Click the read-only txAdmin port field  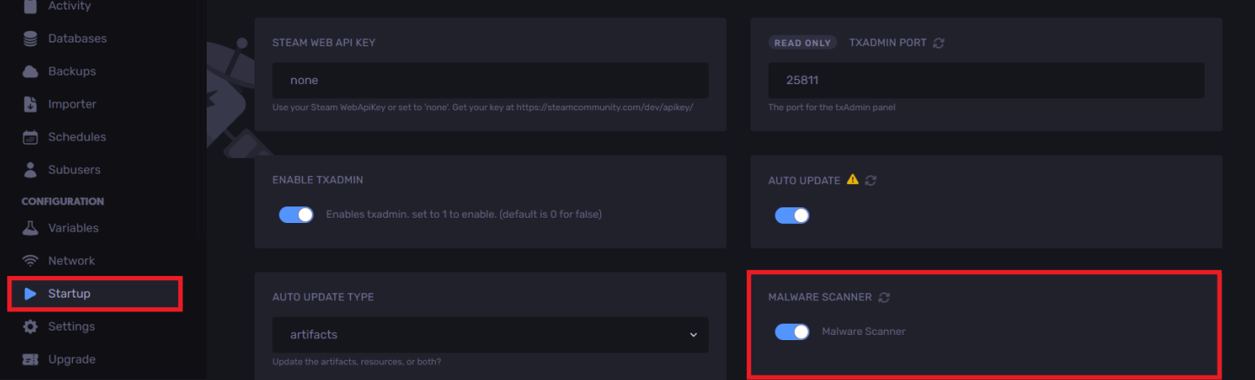pos(985,81)
